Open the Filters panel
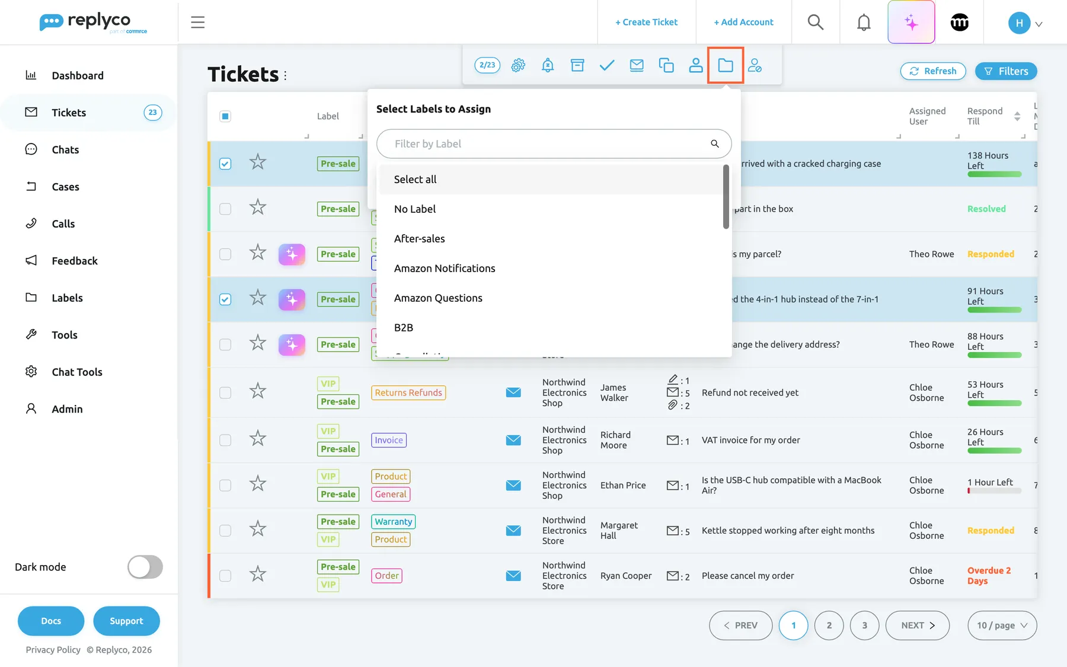This screenshot has width=1067, height=667. tap(1006, 71)
